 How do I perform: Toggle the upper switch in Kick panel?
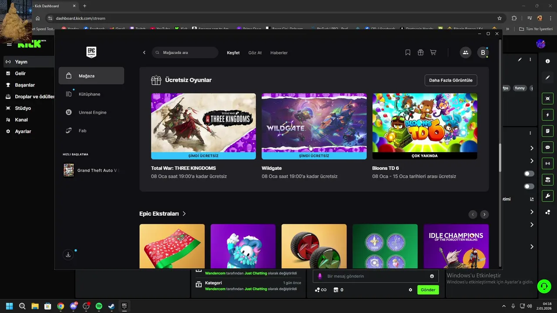[x=529, y=173]
